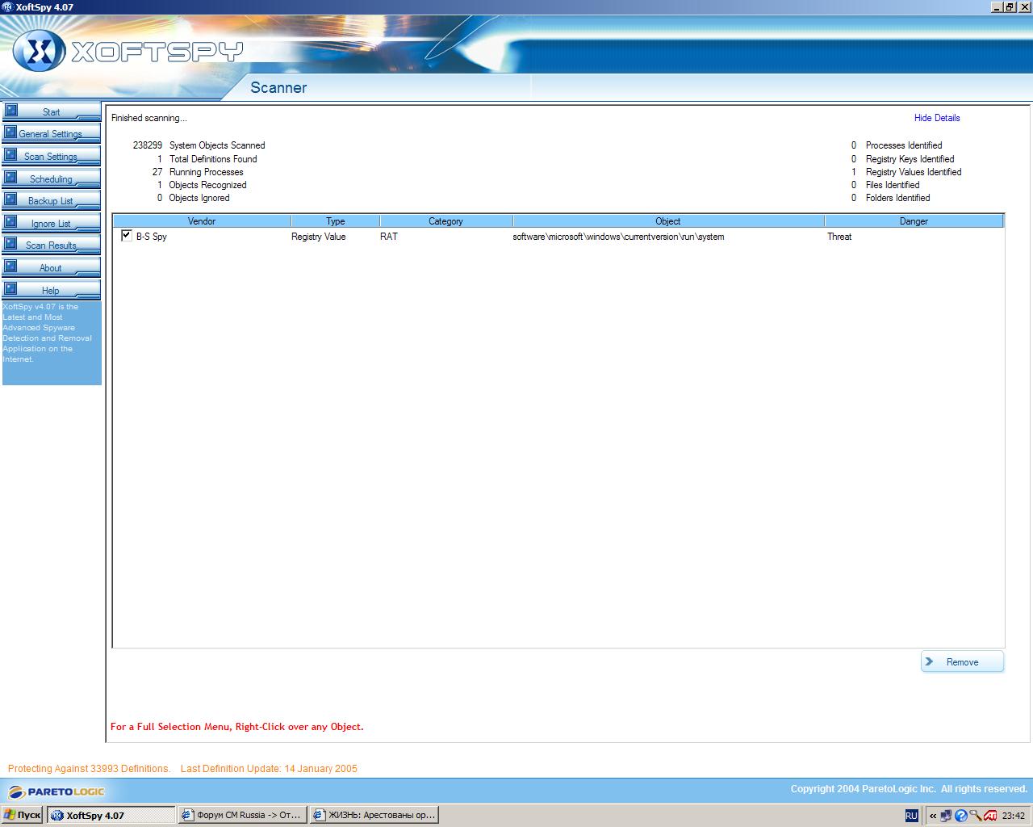Select the RAT category cell
The width and height of the screenshot is (1033, 827).
click(x=389, y=237)
